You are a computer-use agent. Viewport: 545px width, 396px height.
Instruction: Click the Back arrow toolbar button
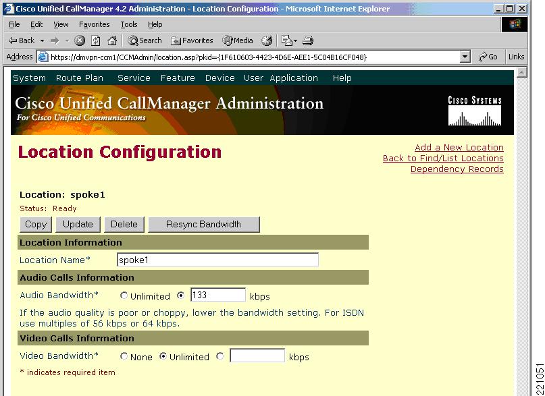pos(22,40)
